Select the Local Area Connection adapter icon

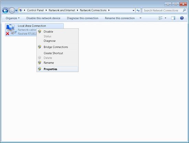click(11, 30)
